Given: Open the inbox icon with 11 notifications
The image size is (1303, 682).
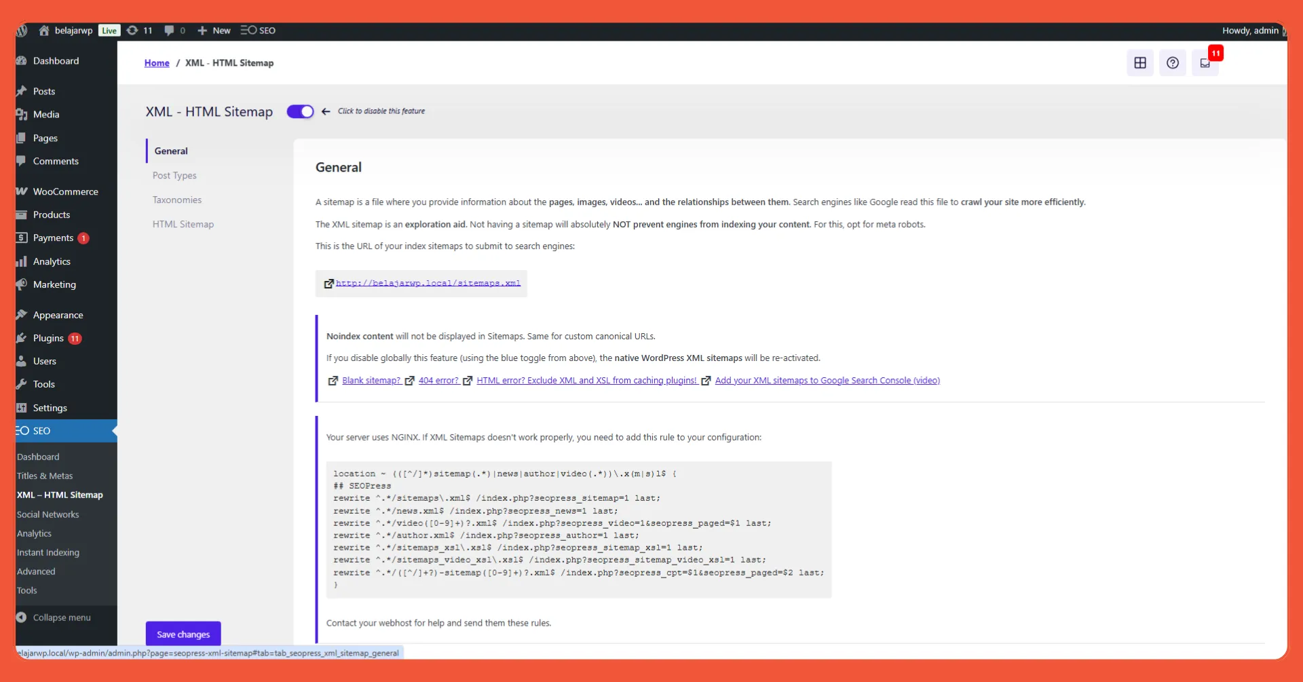Looking at the screenshot, I should 1205,62.
